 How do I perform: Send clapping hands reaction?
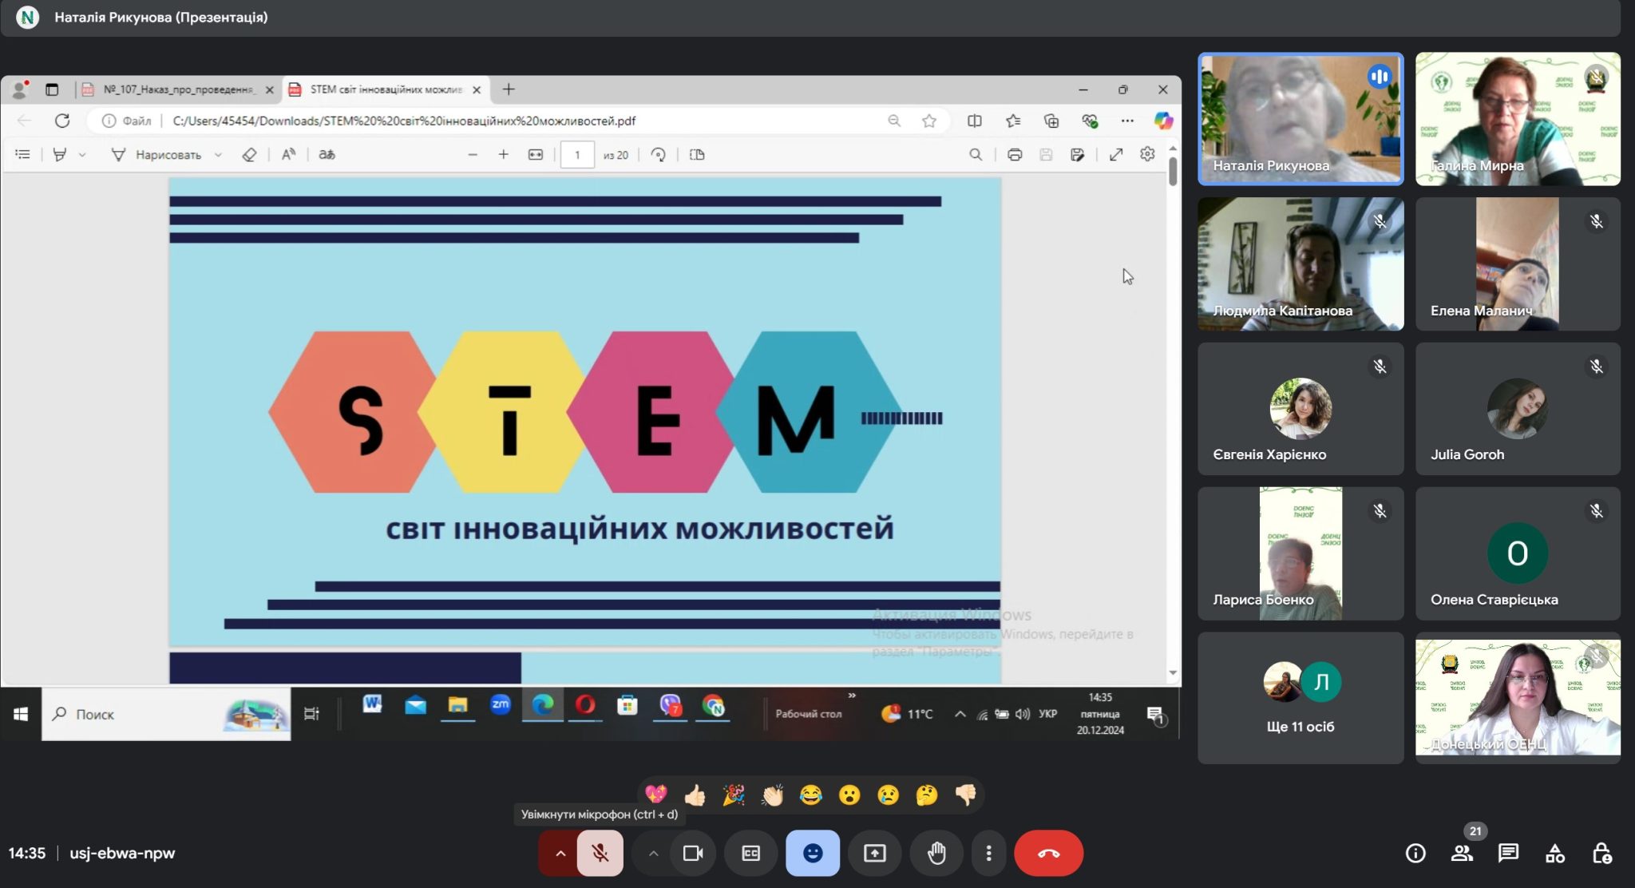(772, 795)
